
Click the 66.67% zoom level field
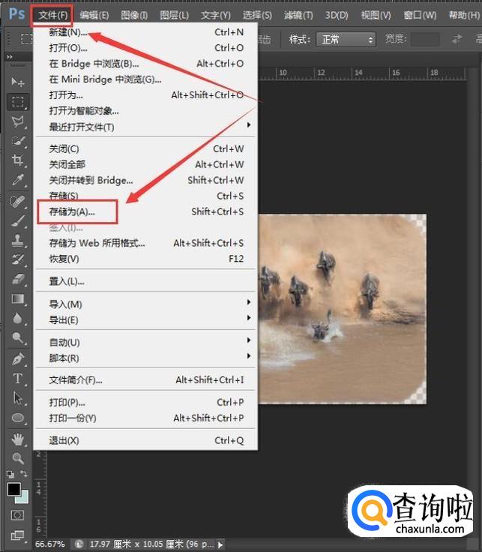[x=50, y=543]
